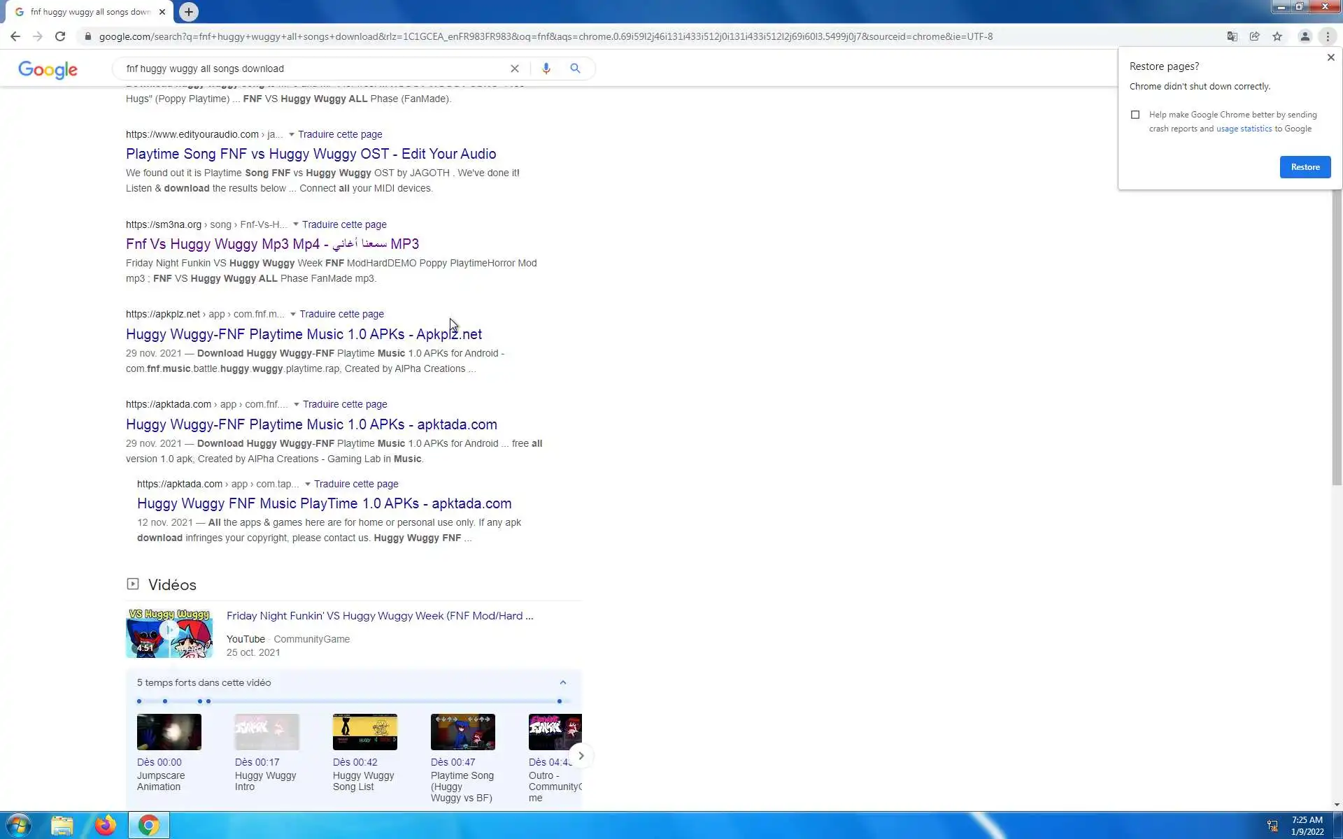
Task: Click the bookmark star icon
Action: click(x=1277, y=36)
